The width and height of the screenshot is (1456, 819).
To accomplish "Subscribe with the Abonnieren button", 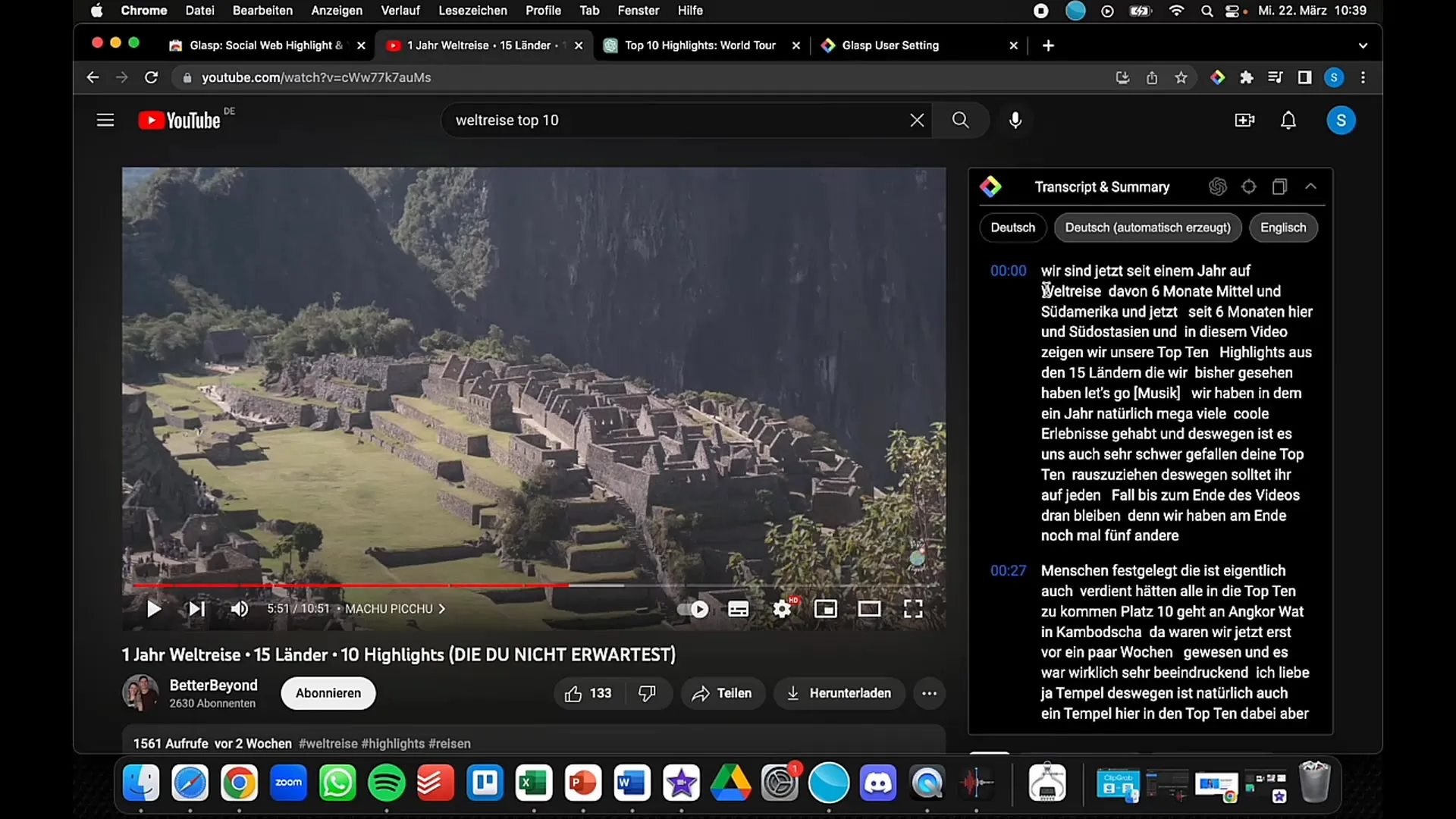I will point(328,693).
